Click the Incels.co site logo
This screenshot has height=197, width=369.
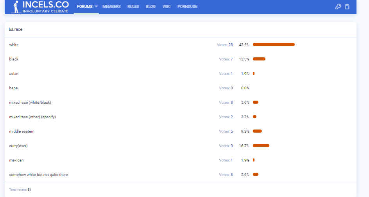click(x=40, y=7)
